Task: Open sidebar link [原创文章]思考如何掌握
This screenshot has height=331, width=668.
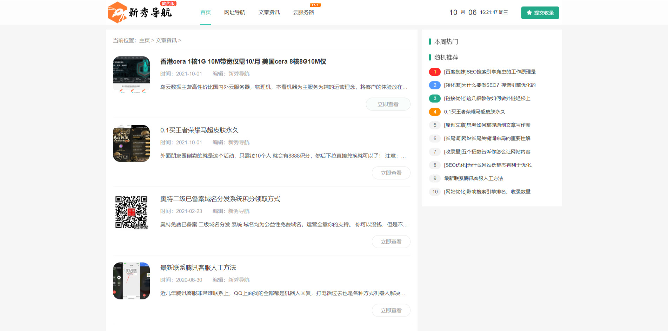Action: (487, 125)
